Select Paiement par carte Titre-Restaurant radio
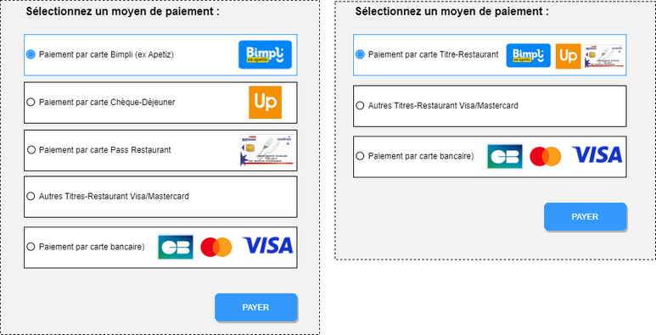 (360, 54)
